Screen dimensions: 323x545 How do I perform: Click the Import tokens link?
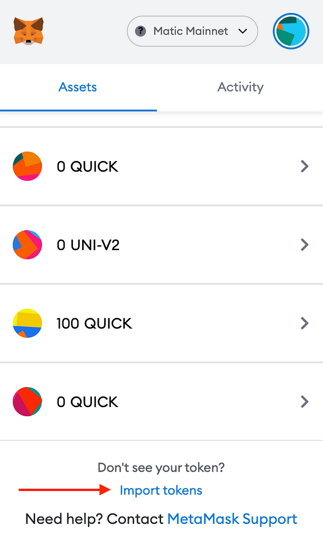tap(161, 490)
